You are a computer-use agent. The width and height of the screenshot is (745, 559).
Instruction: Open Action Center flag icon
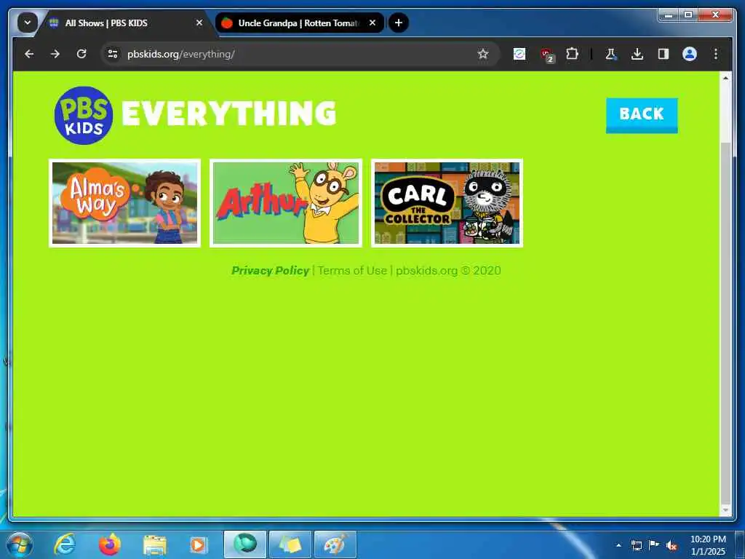654,544
